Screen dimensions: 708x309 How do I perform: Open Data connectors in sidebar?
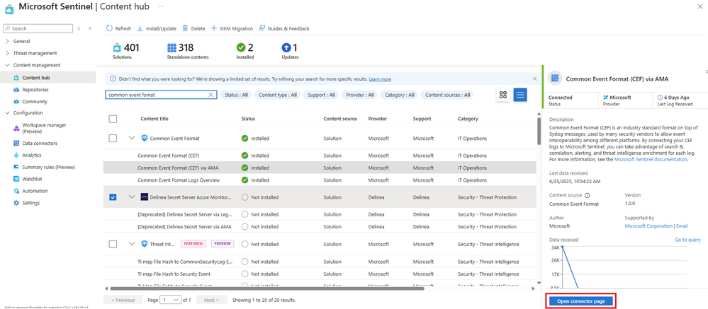pyautogui.click(x=40, y=143)
